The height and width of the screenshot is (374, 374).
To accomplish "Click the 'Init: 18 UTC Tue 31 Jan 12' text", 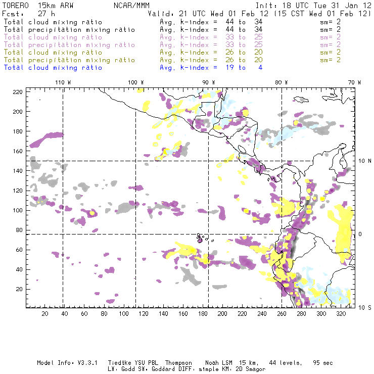I will 313,5.
